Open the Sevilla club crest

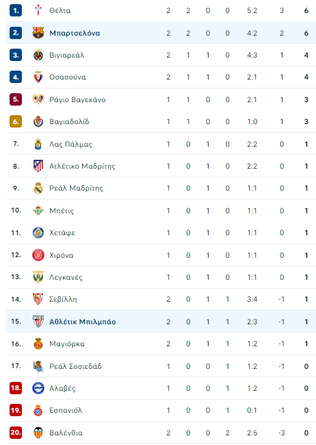(38, 299)
